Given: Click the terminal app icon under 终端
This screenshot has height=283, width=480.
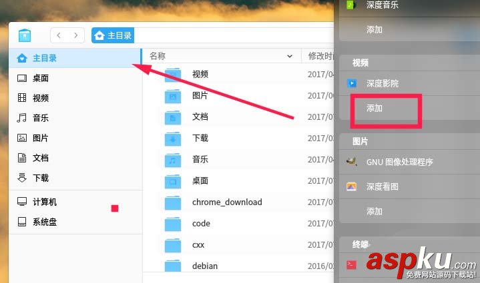Looking at the screenshot, I should pyautogui.click(x=351, y=264).
